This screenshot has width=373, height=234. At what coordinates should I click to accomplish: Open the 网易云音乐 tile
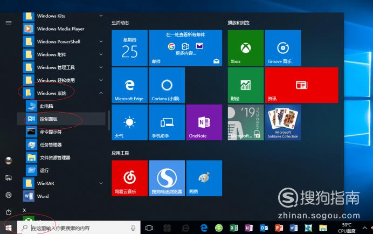click(130, 178)
